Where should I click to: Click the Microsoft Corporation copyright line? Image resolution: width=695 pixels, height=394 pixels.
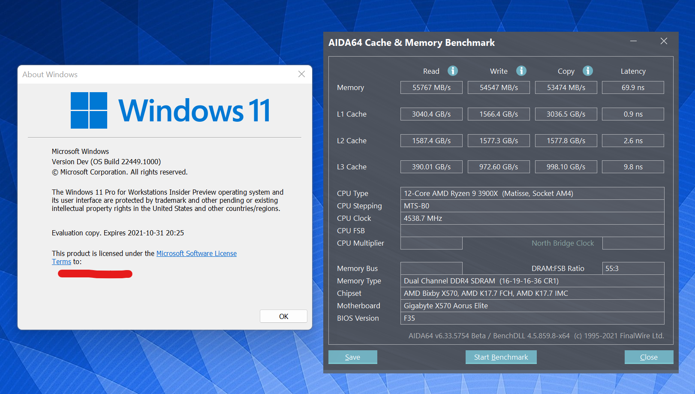[120, 172]
